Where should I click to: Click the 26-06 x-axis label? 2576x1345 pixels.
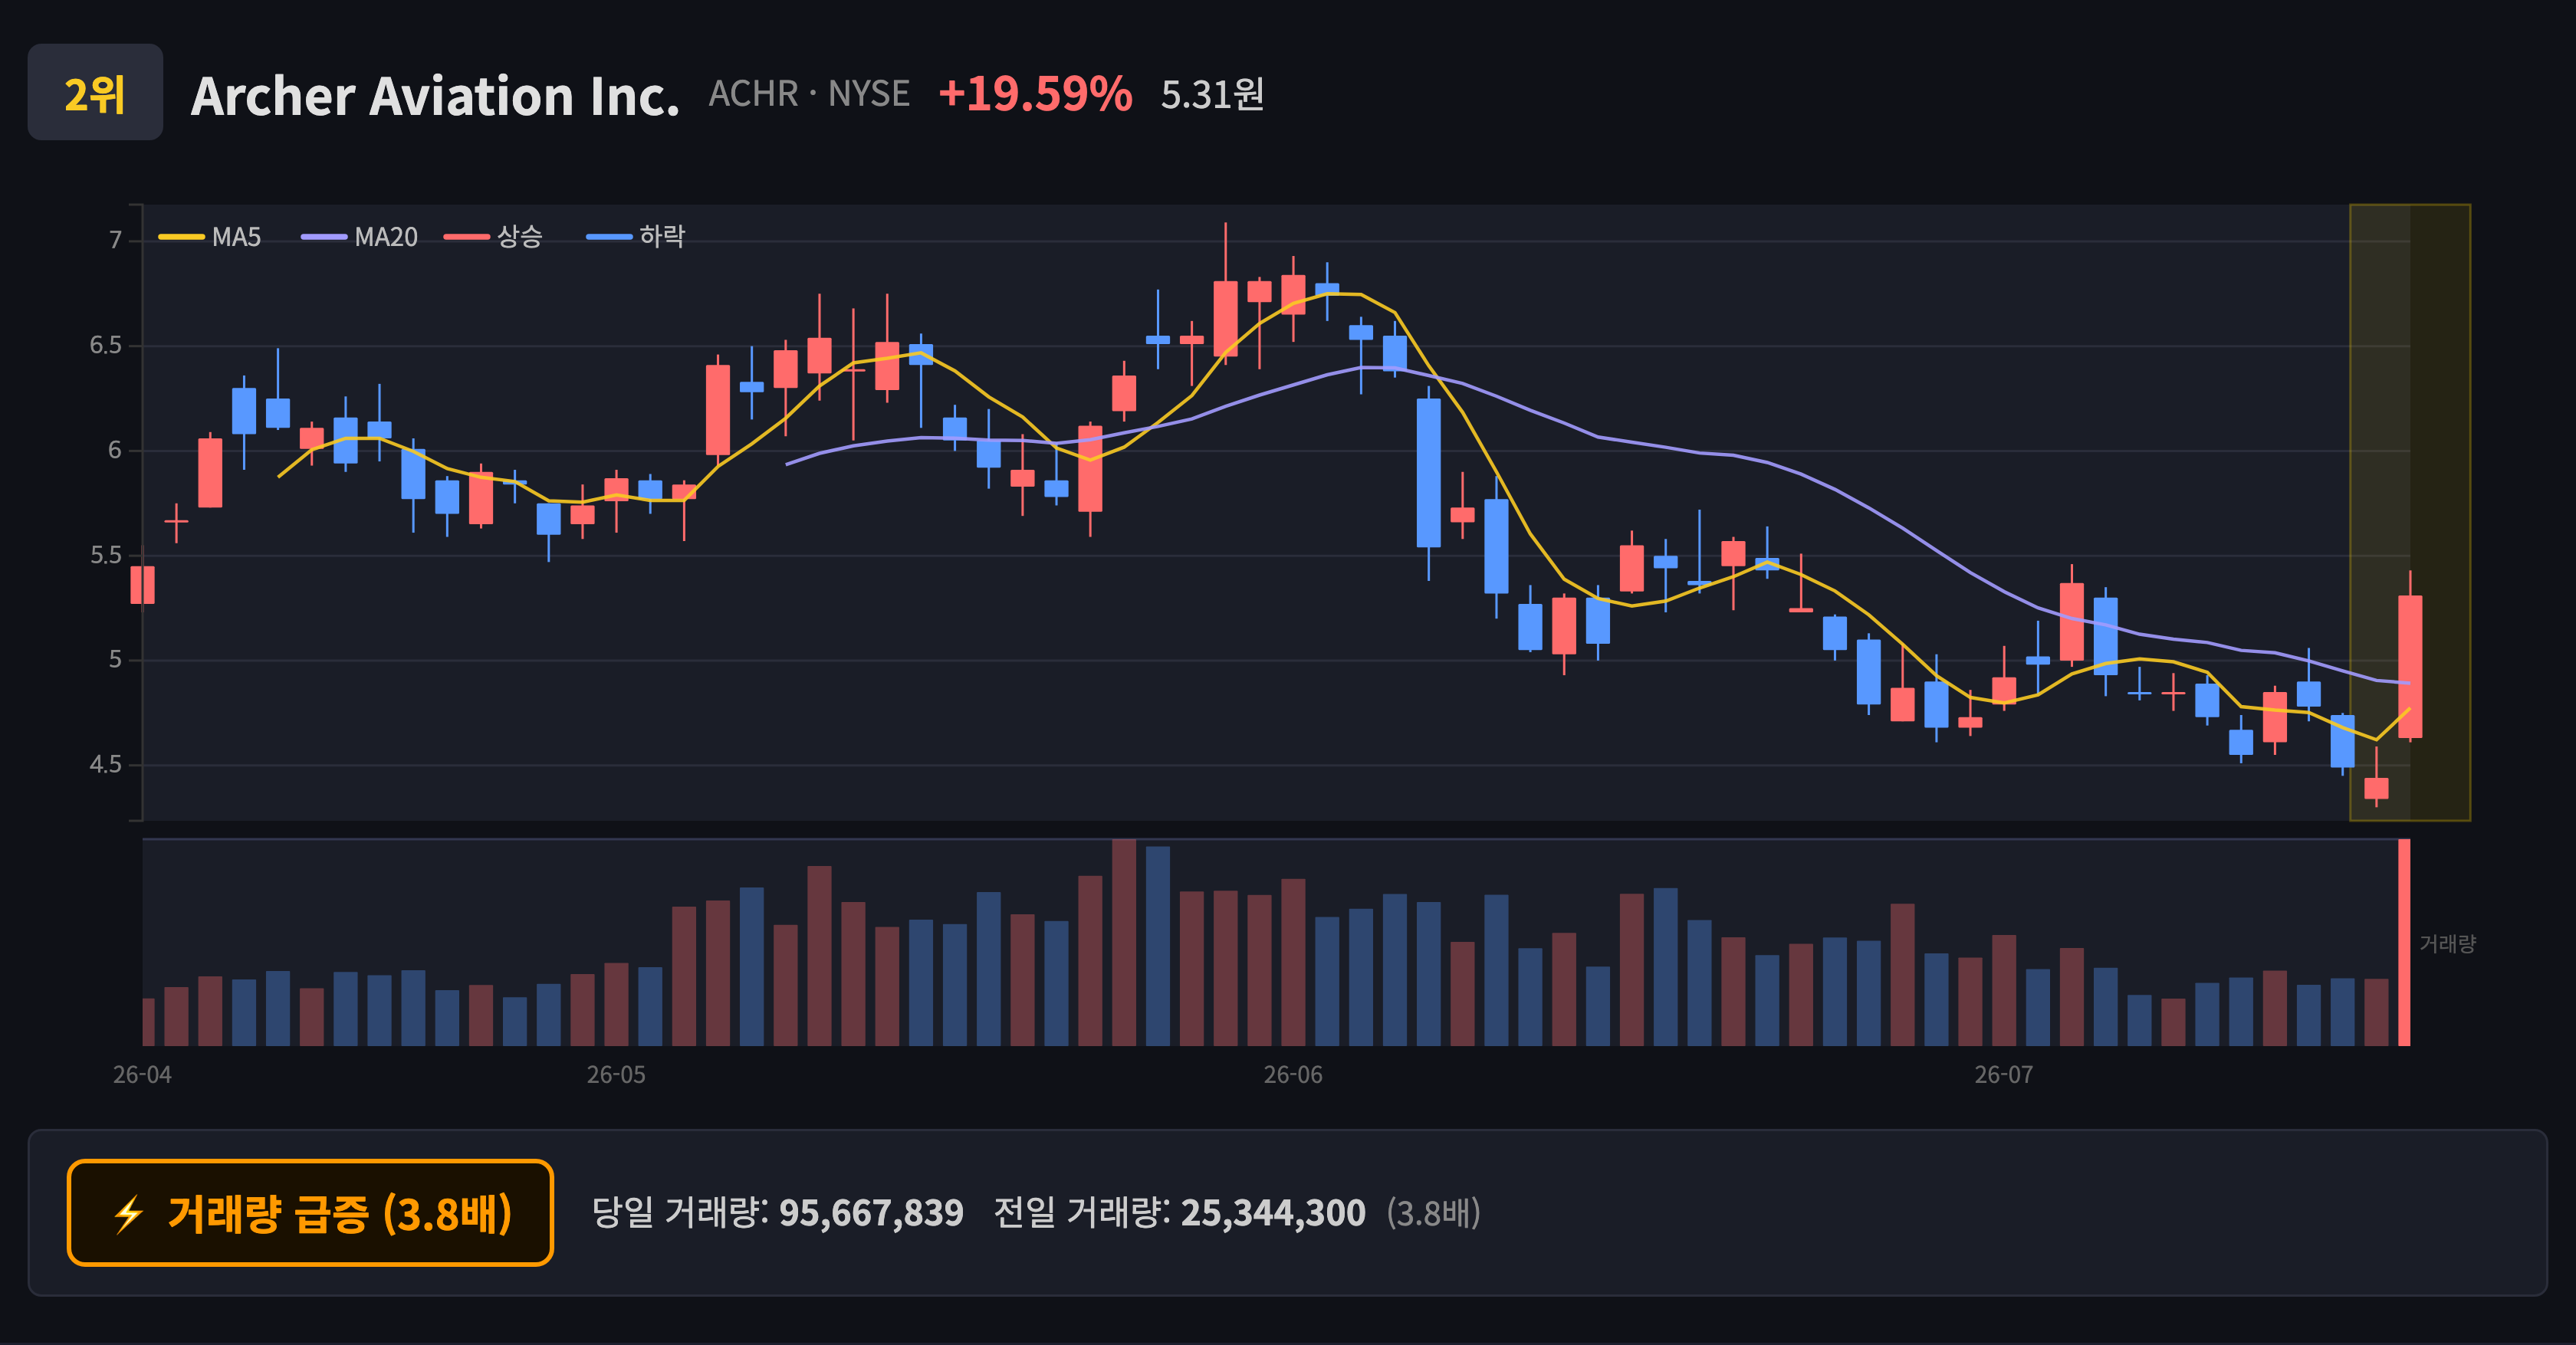pyautogui.click(x=1293, y=1075)
